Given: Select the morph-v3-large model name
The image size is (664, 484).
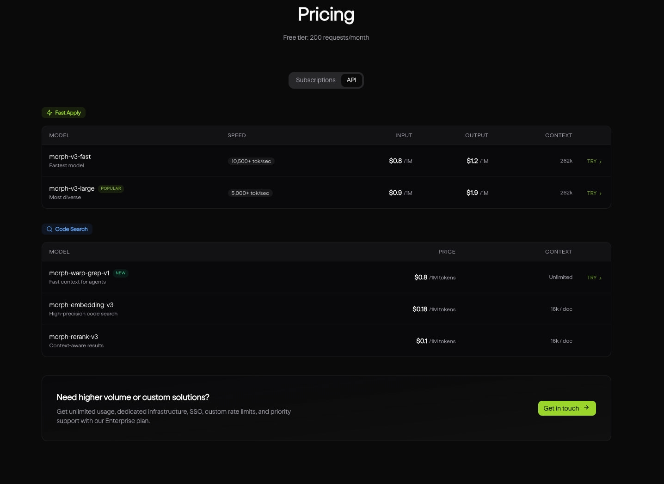Looking at the screenshot, I should pyautogui.click(x=72, y=188).
